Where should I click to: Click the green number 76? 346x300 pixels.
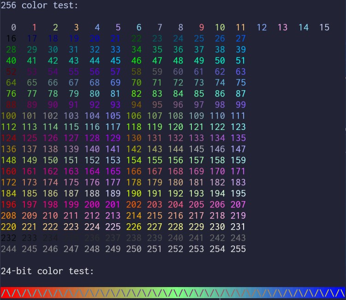[x=11, y=94]
